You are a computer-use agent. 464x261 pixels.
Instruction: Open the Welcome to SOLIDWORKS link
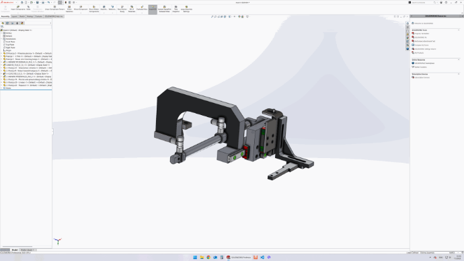424,24
